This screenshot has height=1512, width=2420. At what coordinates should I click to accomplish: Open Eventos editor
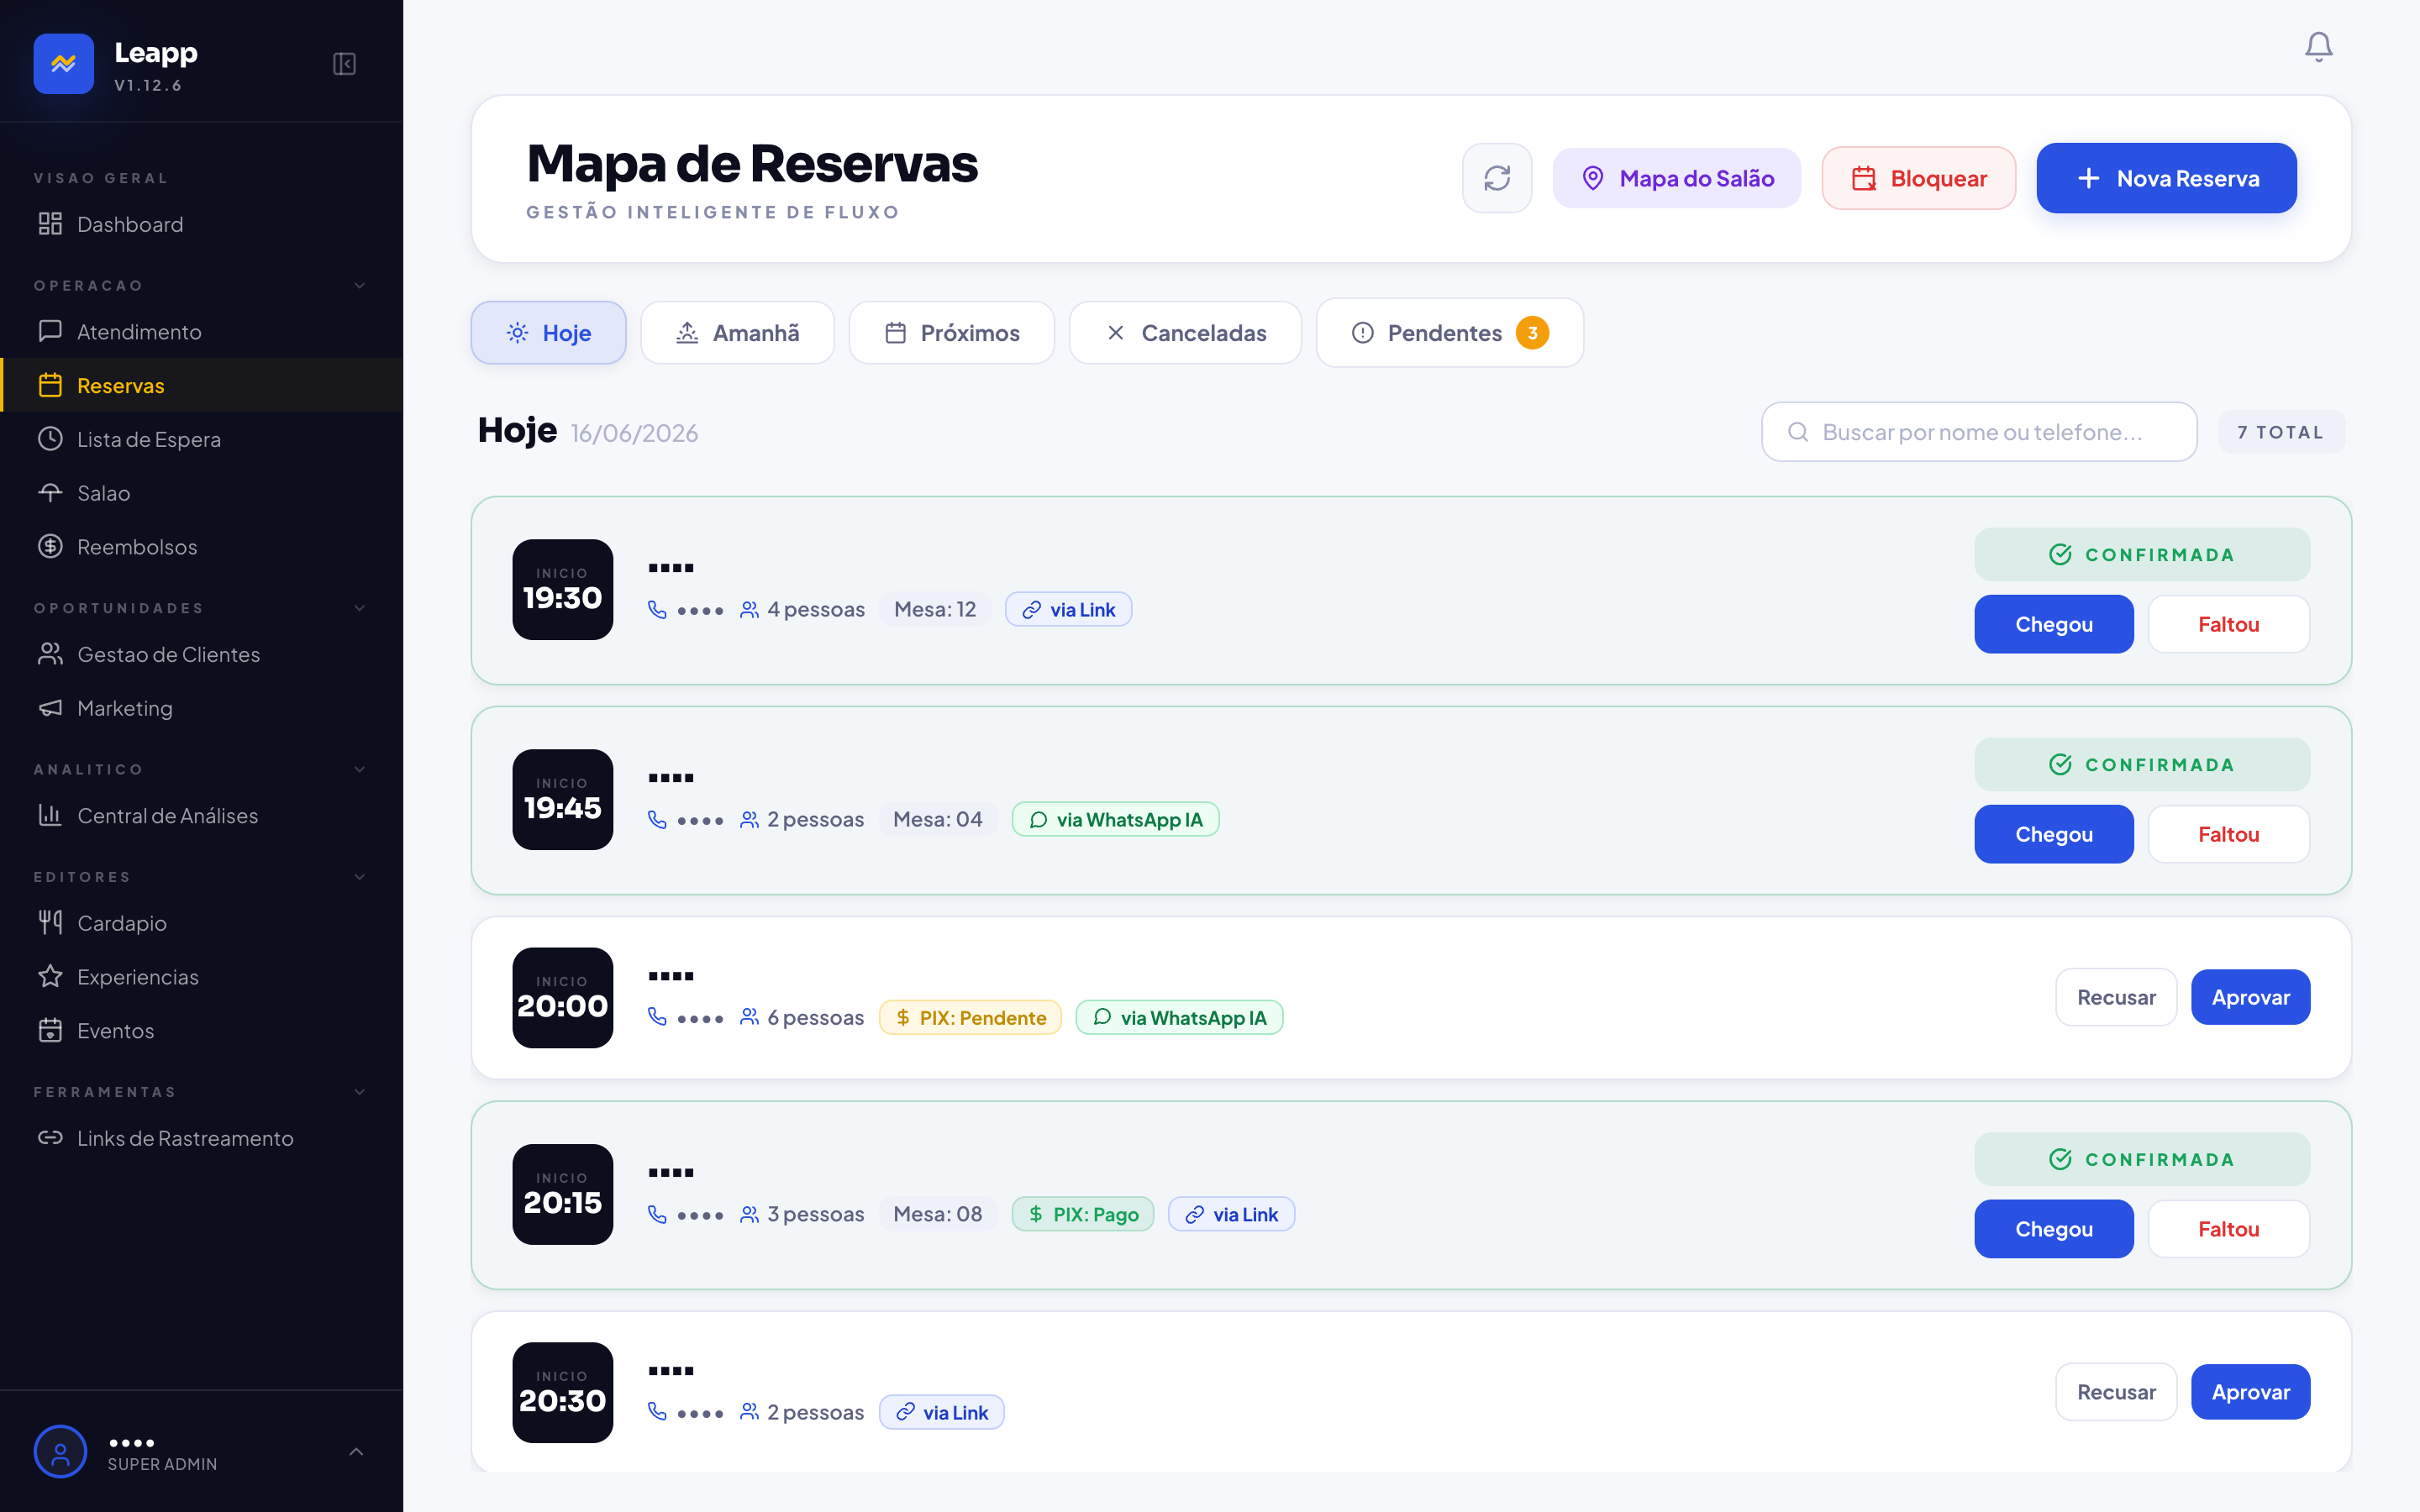tap(201, 1031)
